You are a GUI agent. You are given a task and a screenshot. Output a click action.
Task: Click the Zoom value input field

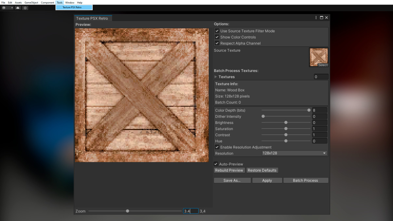tap(191, 211)
